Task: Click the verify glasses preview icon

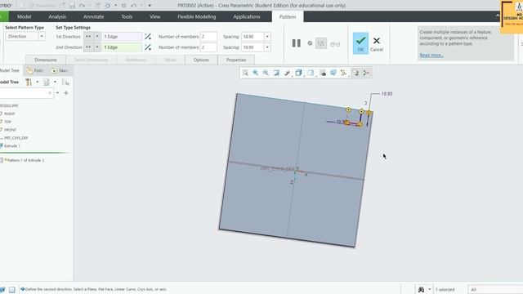Action: click(x=335, y=43)
